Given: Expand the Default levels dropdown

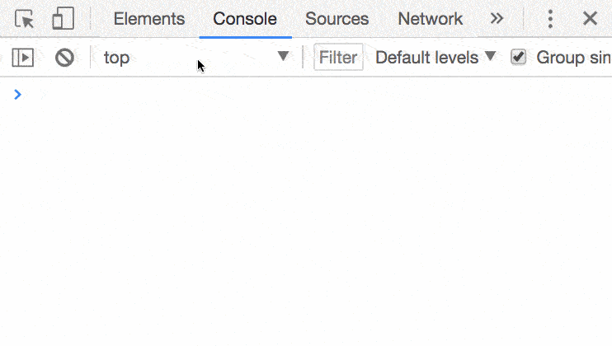Looking at the screenshot, I should pos(435,58).
